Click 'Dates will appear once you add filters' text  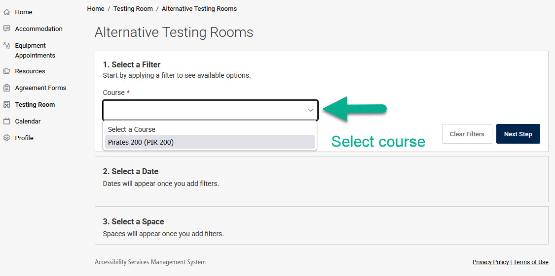(161, 184)
